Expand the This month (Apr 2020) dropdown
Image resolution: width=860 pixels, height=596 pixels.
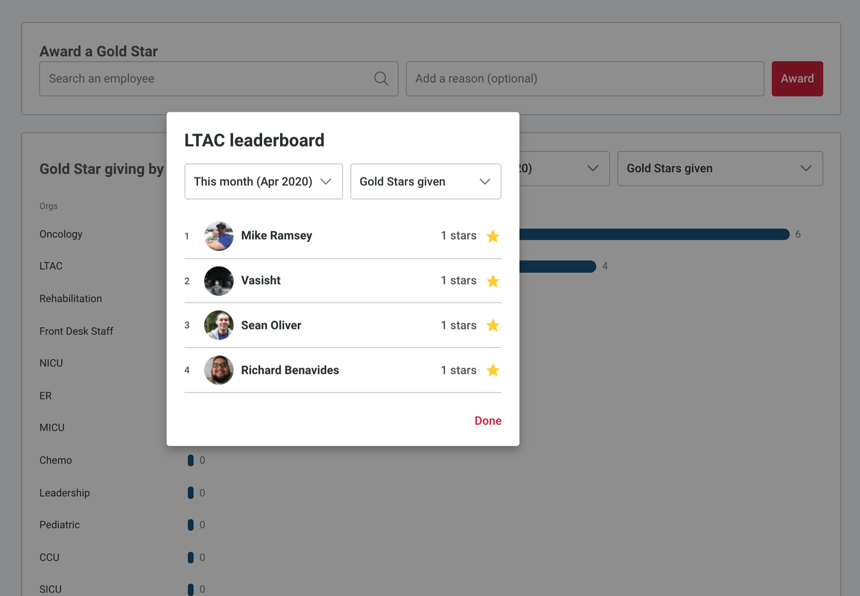[x=263, y=182]
